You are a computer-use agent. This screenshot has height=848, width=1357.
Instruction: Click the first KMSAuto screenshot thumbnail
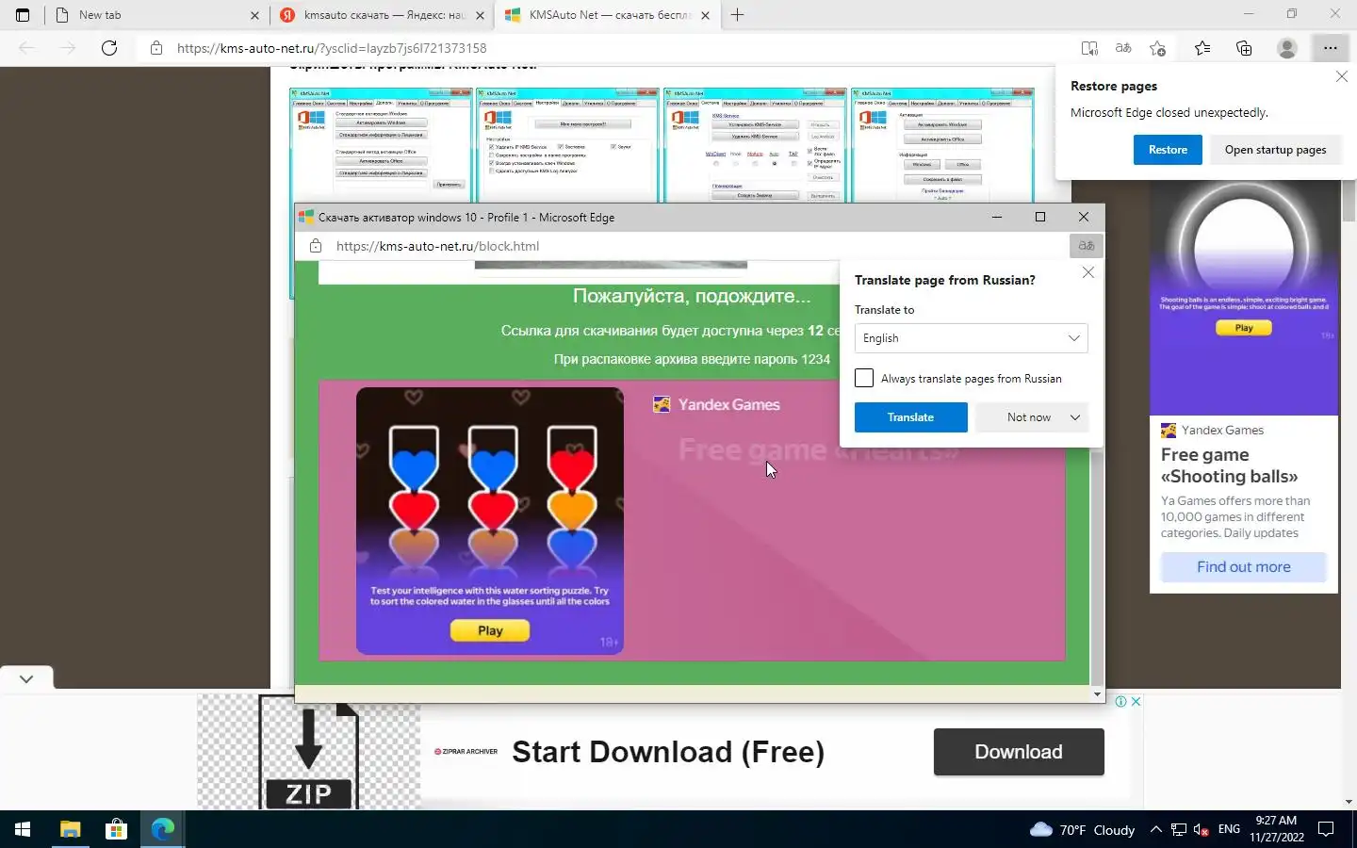381,144
